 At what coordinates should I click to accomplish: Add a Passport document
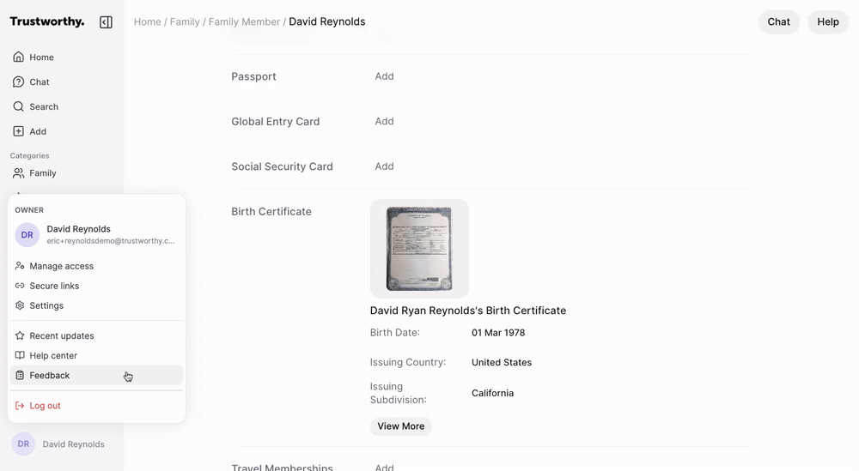point(384,76)
